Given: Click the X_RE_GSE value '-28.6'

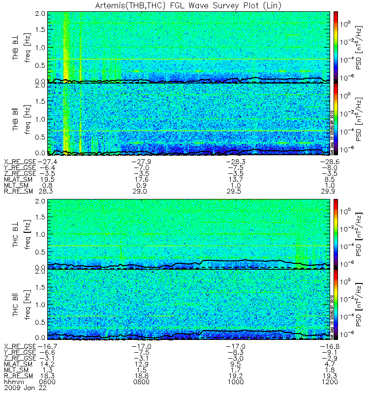Looking at the screenshot, I should [x=330, y=162].
